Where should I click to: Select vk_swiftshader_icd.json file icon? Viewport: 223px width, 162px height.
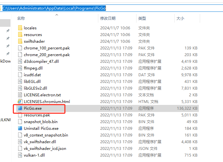coord(20,149)
